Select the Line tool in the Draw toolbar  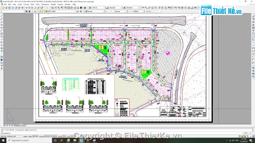coord(2,16)
